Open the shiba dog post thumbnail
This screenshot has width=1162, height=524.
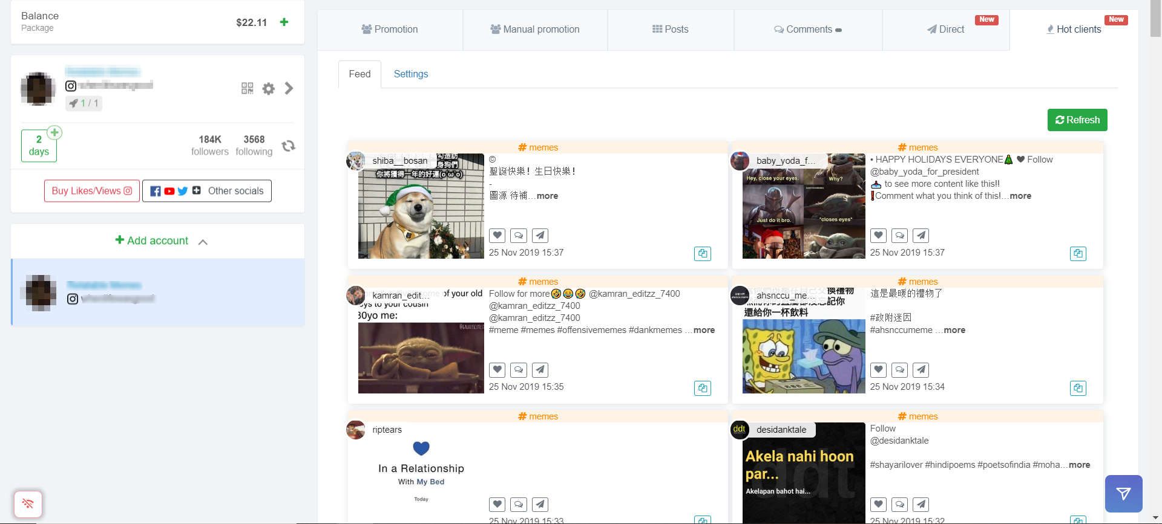point(421,206)
